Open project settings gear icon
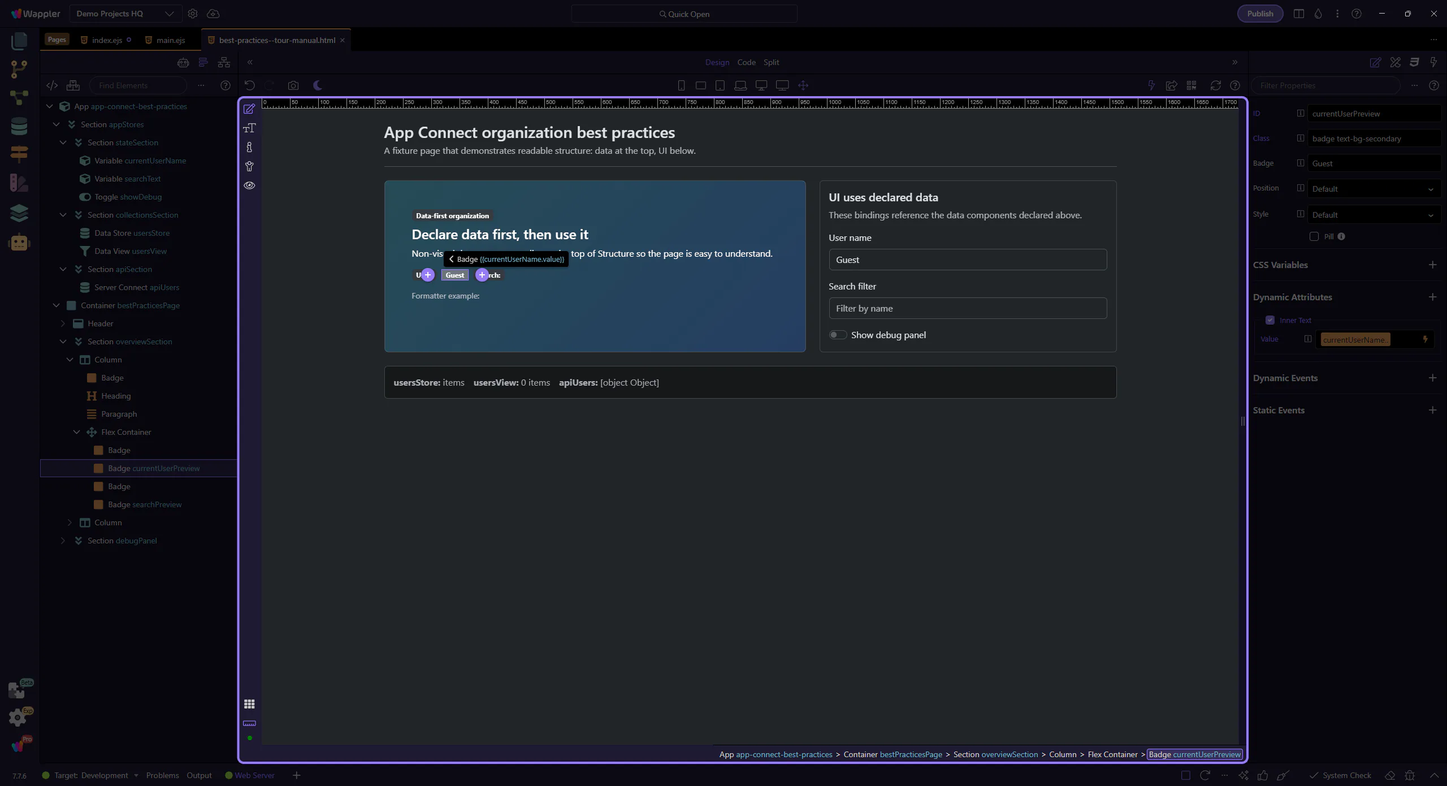Image resolution: width=1447 pixels, height=786 pixels. [x=193, y=14]
